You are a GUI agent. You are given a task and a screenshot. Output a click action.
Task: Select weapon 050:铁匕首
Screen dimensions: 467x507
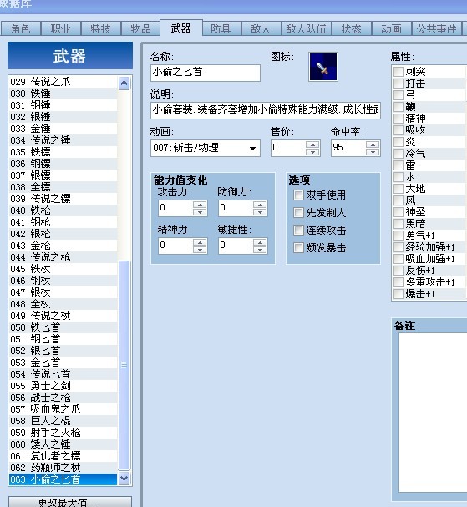click(x=63, y=327)
